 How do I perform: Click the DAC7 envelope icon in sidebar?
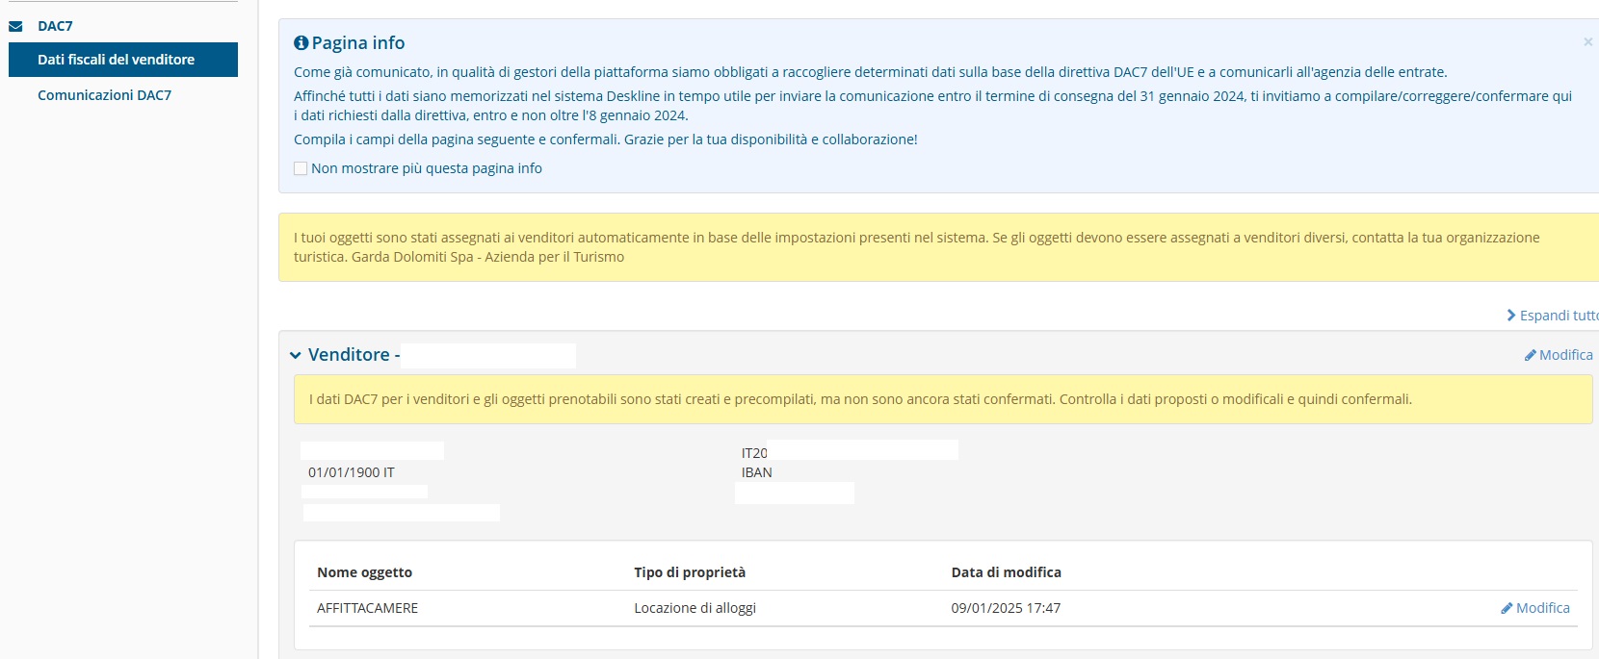15,26
